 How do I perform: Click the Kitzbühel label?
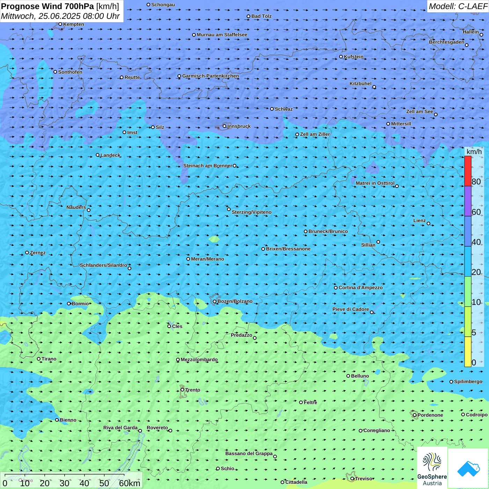[360, 83]
